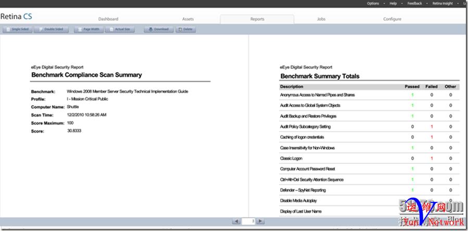468x231 pixels.
Task: Click 'Benchmark Compliance Scan Summary' heading
Action: click(x=86, y=75)
